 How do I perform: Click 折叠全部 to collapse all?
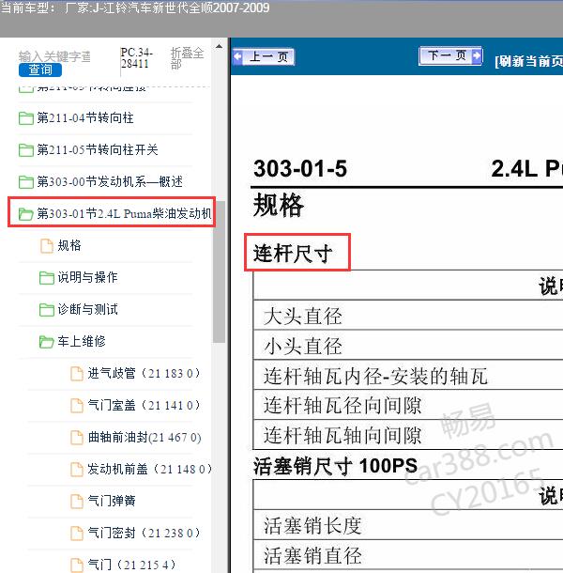coord(187,58)
